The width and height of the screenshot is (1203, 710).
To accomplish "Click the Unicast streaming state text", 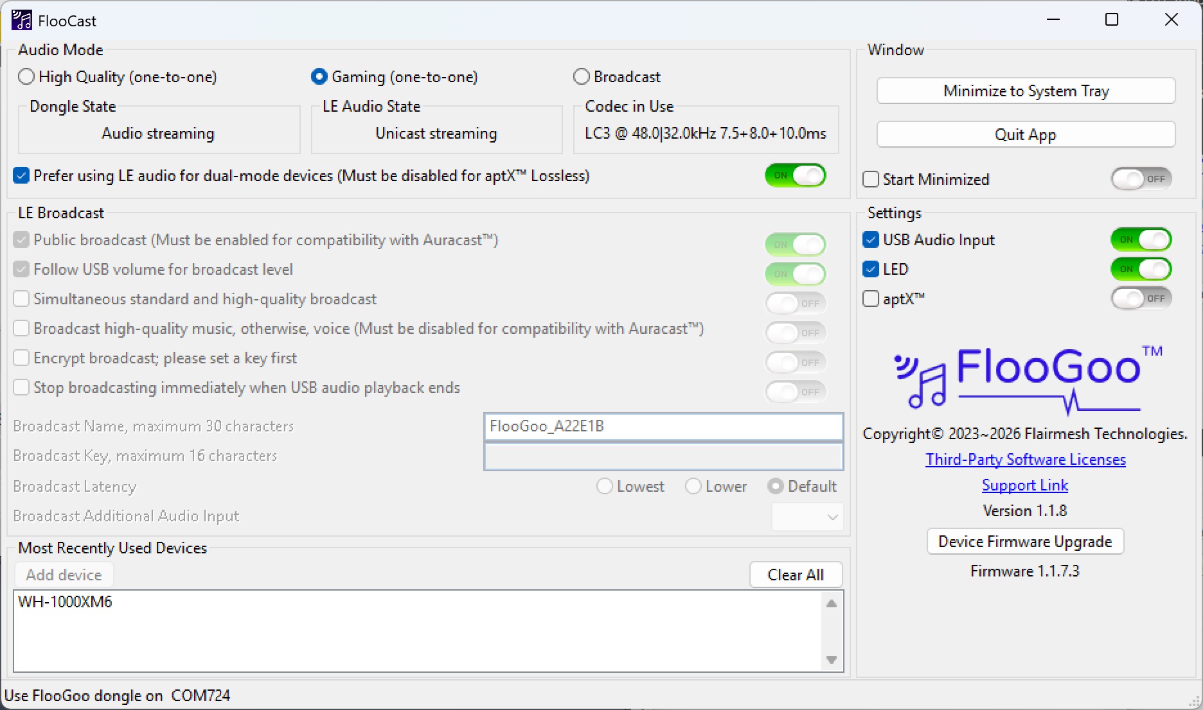I will pyautogui.click(x=436, y=134).
